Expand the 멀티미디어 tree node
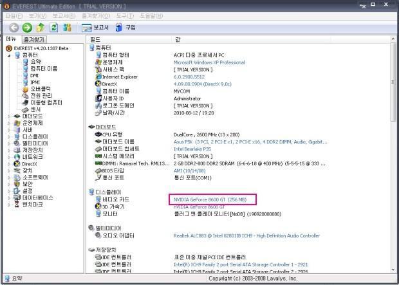This screenshot has width=399, height=285. (10, 143)
